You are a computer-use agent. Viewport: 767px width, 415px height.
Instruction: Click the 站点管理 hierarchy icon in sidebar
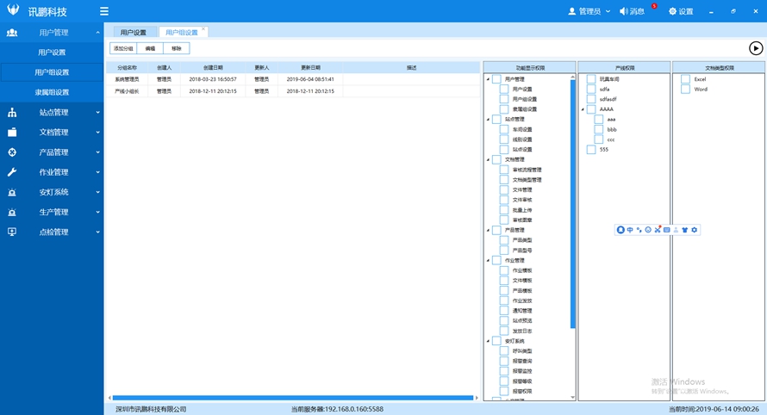click(12, 113)
